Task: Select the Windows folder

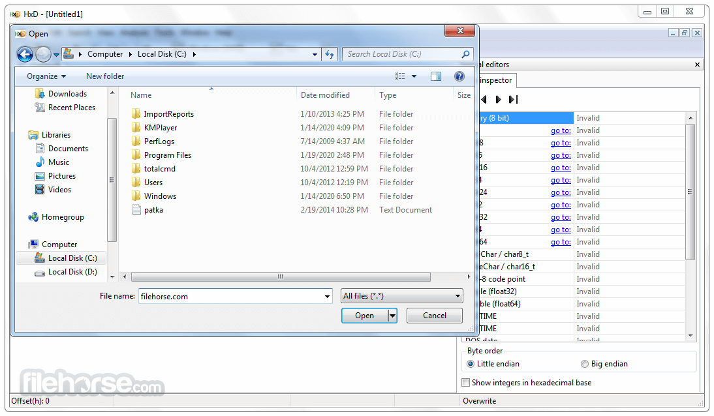Action: pos(160,196)
